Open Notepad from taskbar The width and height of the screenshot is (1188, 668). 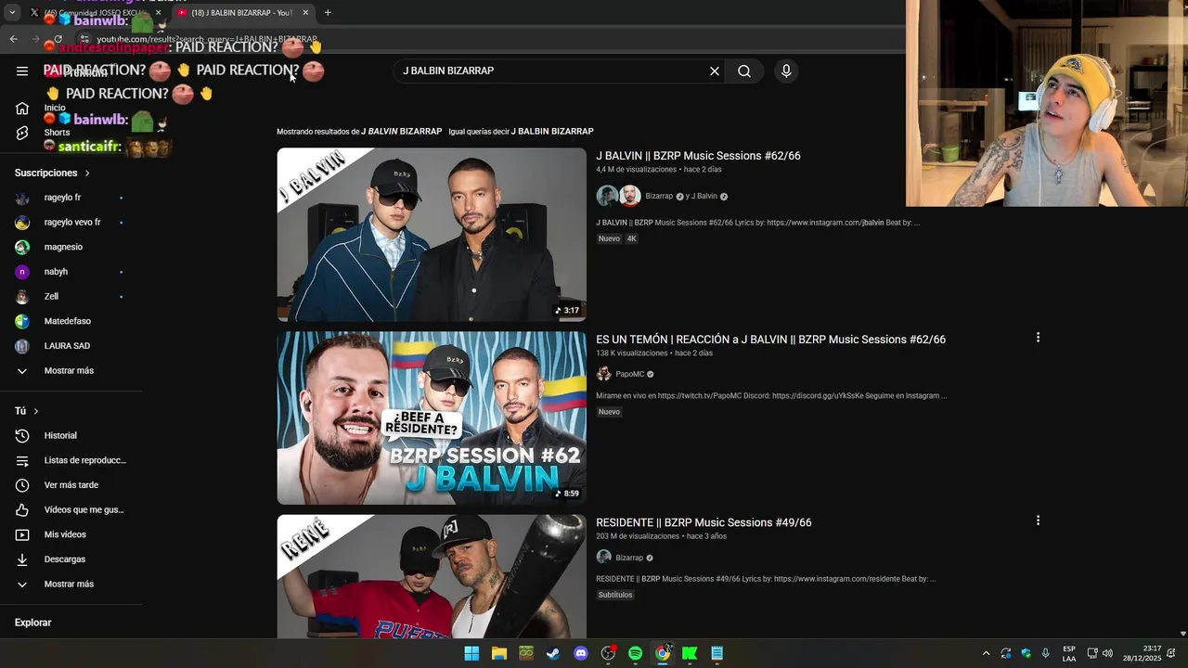(717, 653)
